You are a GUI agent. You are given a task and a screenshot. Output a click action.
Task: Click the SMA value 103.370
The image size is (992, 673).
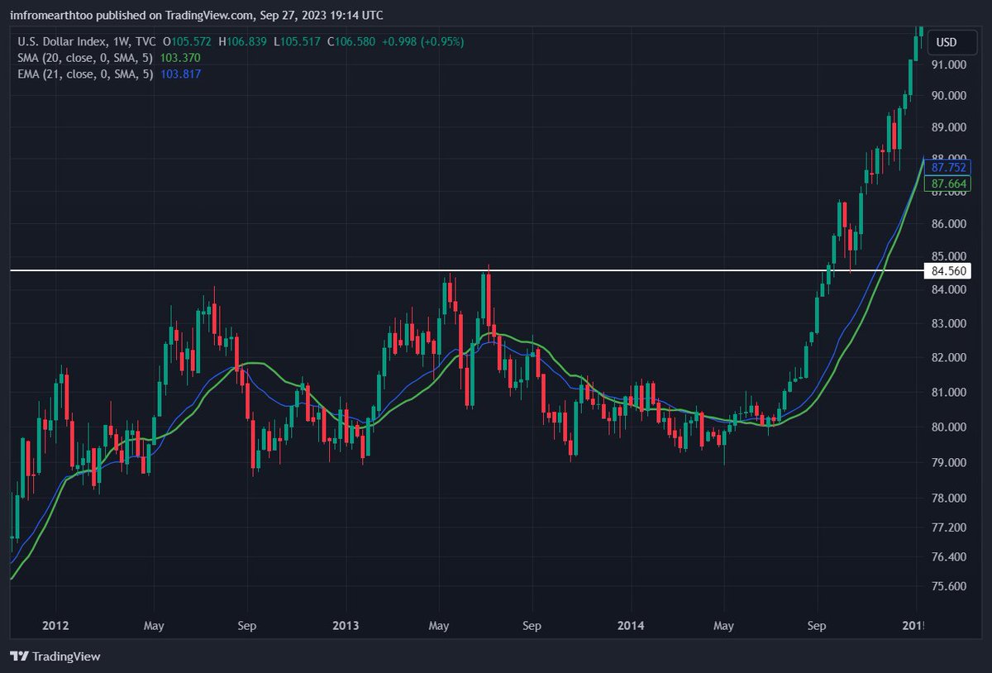pyautogui.click(x=182, y=57)
